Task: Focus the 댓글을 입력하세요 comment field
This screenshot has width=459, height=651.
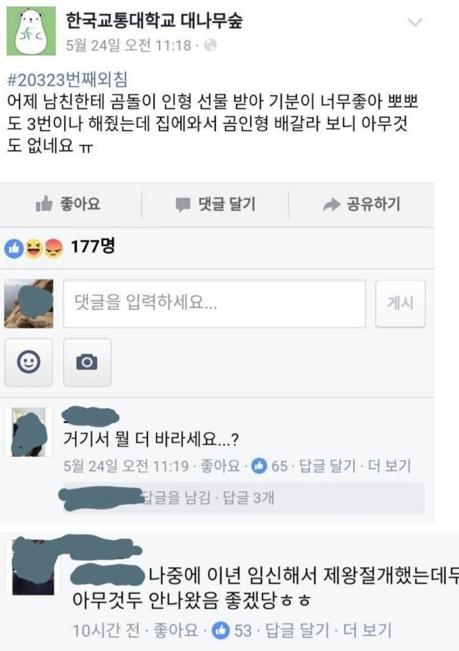Action: [215, 304]
